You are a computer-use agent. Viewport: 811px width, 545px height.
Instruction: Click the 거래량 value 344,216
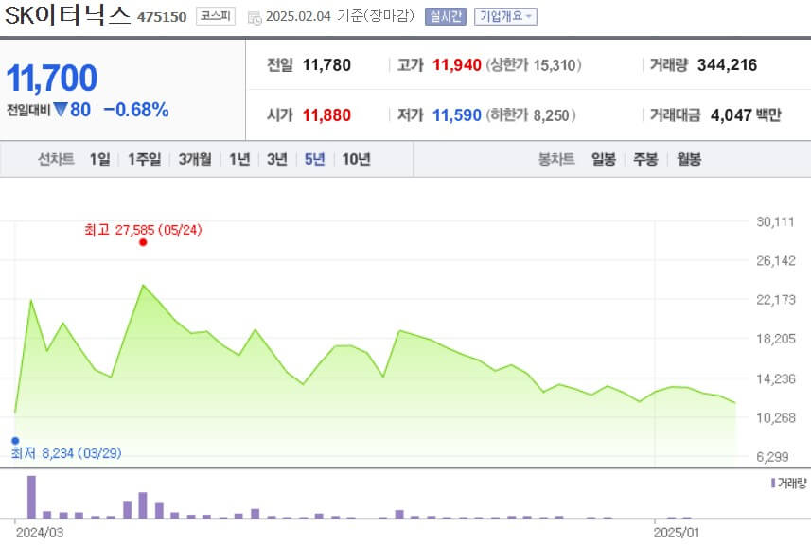(x=727, y=65)
